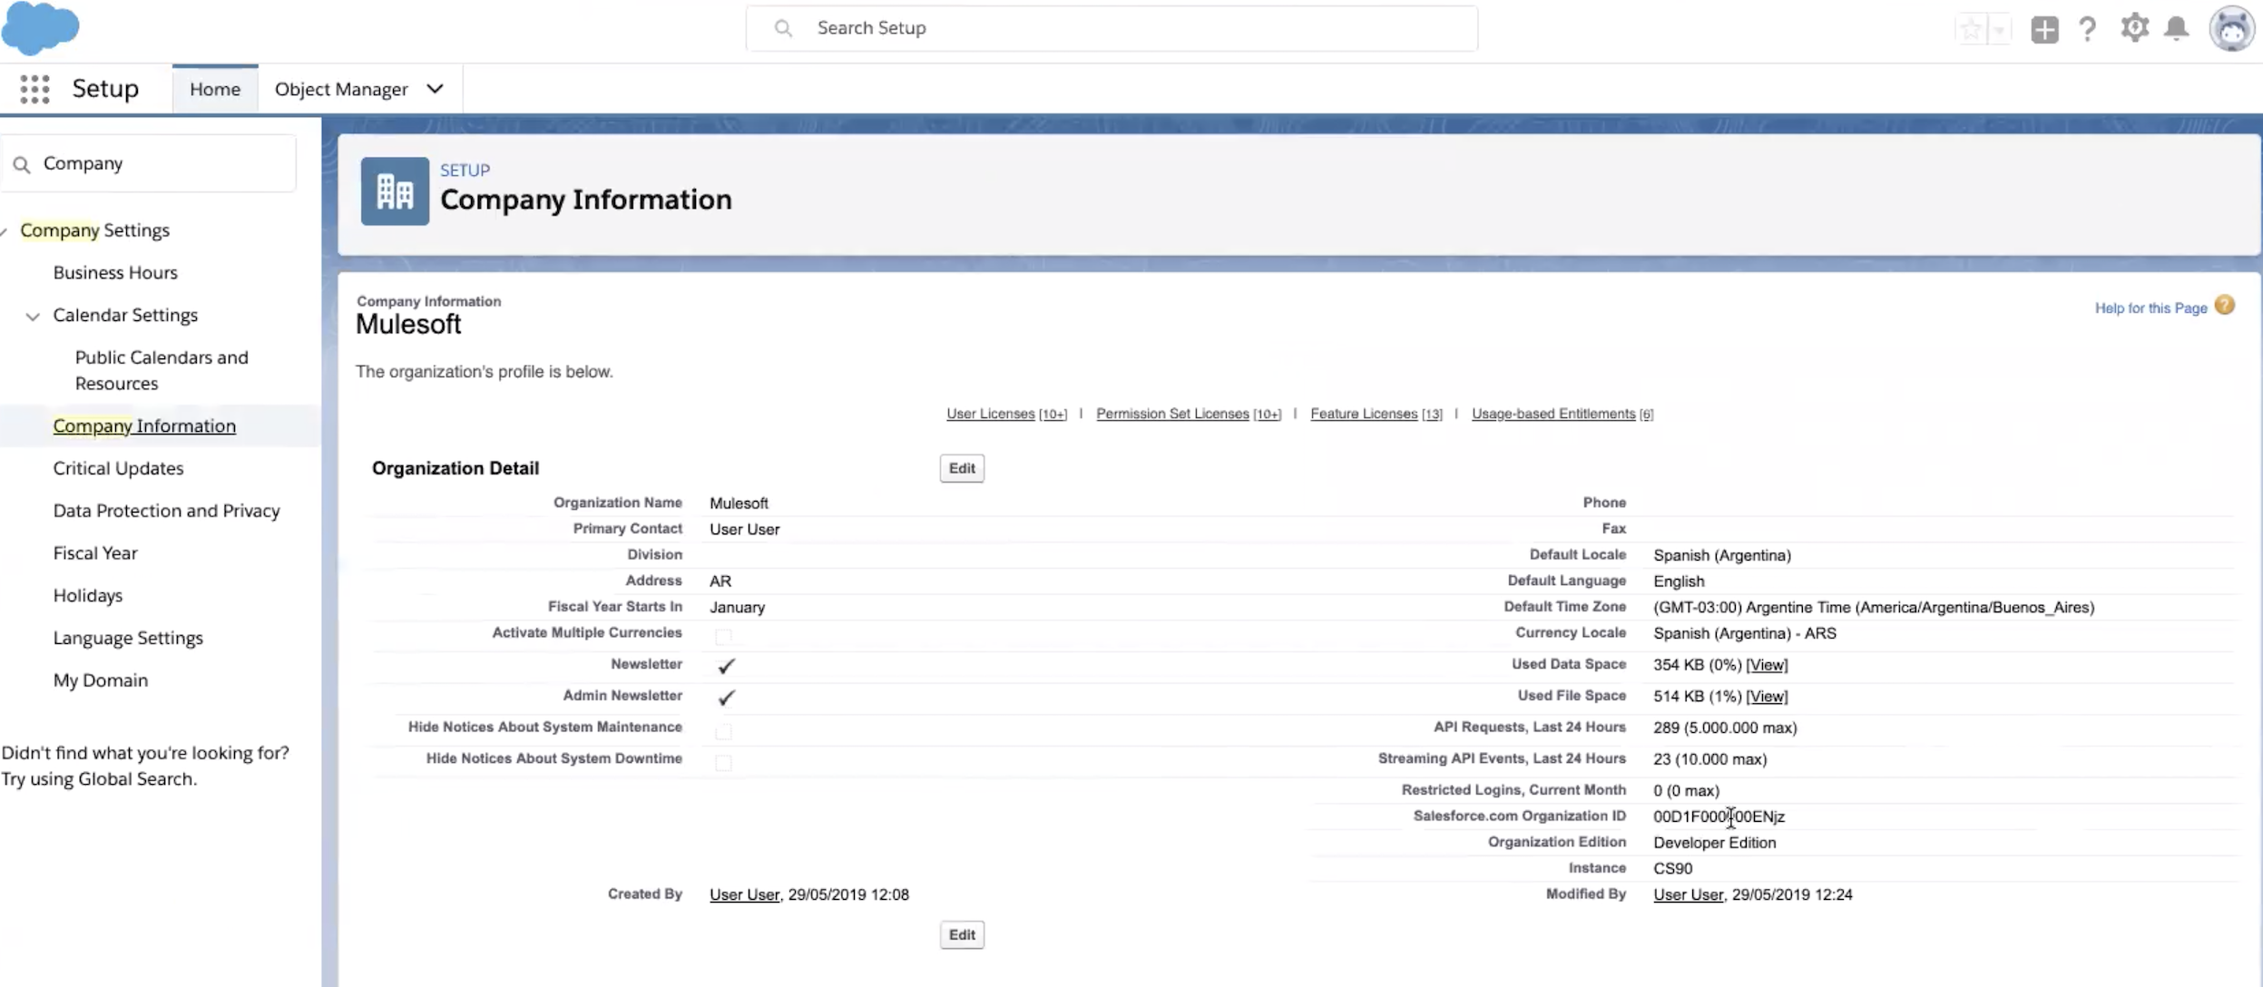Expand the favorites list dropdown arrow
This screenshot has width=2263, height=987.
1999,28
